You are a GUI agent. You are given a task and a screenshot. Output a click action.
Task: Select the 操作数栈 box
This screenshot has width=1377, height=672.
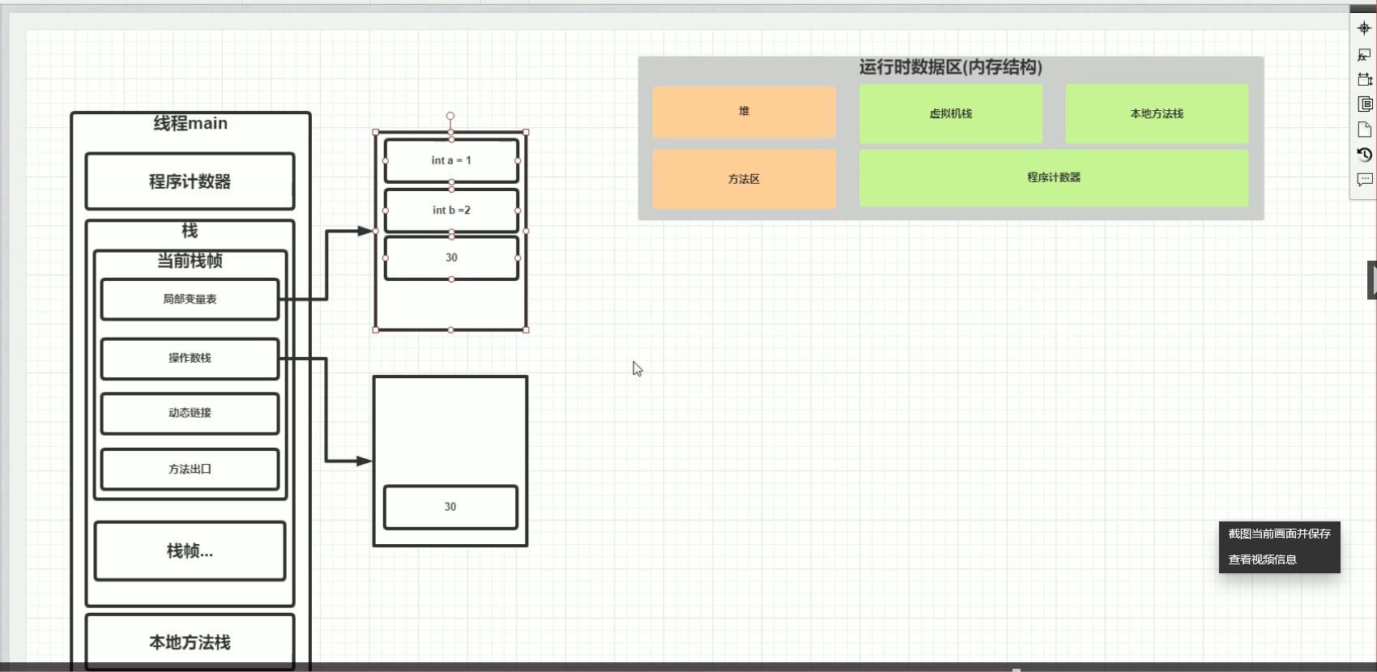pyautogui.click(x=190, y=358)
